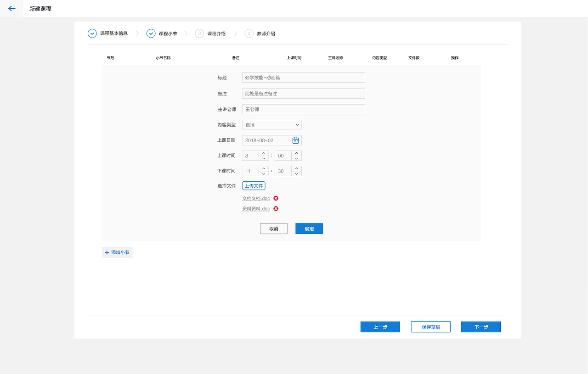Click the 下课时间 hour field showing 11

click(250, 171)
